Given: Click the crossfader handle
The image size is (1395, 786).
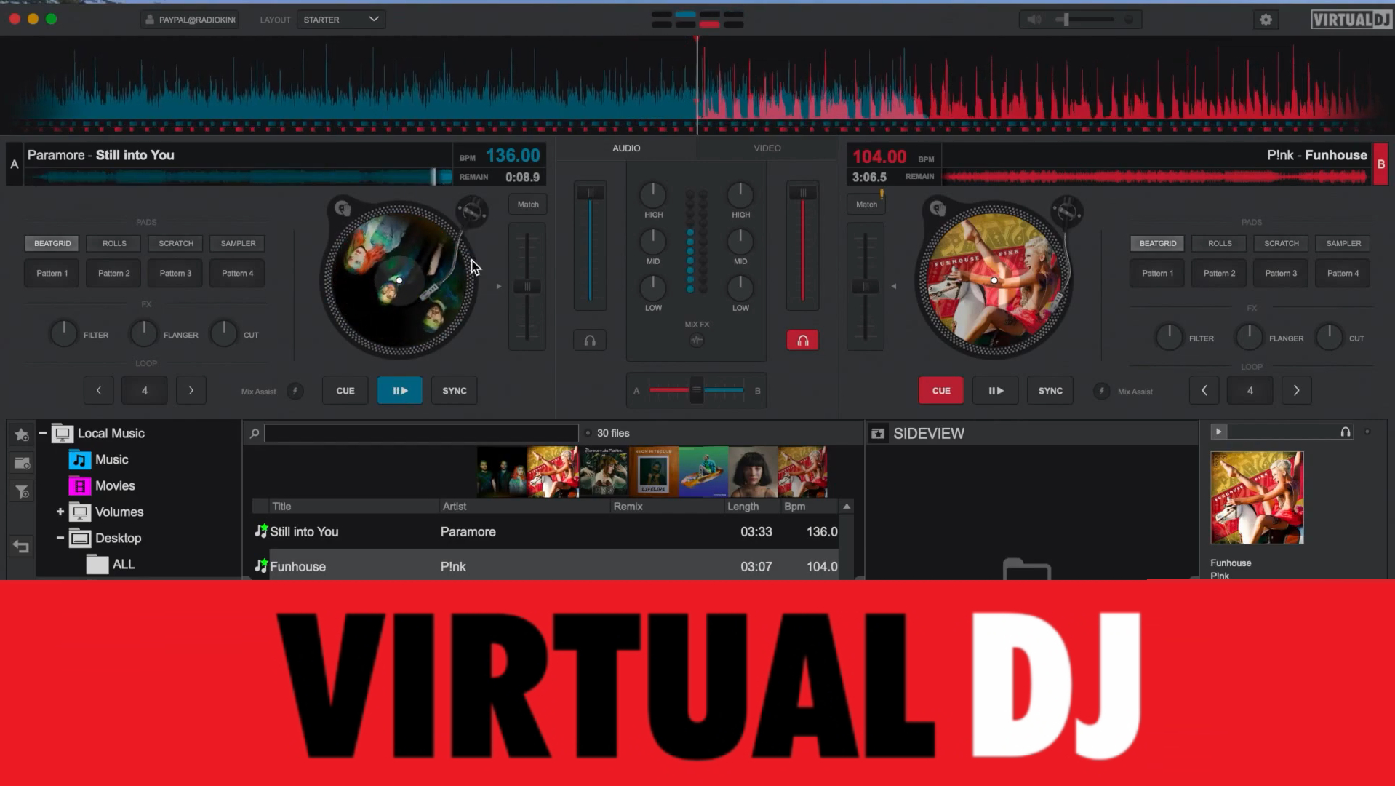Looking at the screenshot, I should [697, 391].
